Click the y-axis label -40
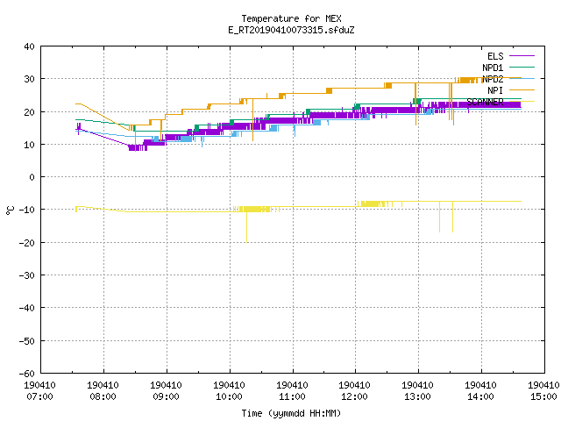This screenshot has width=561, height=421. pos(27,308)
